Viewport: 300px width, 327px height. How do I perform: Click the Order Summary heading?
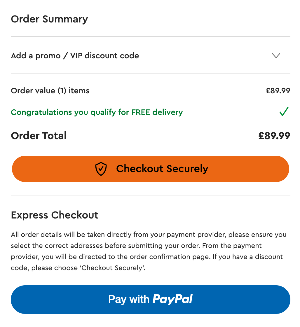pos(49,19)
